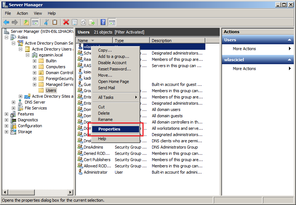Click the Paste clipboard toolbar icon
296x205 pixels.
(x=55, y=22)
